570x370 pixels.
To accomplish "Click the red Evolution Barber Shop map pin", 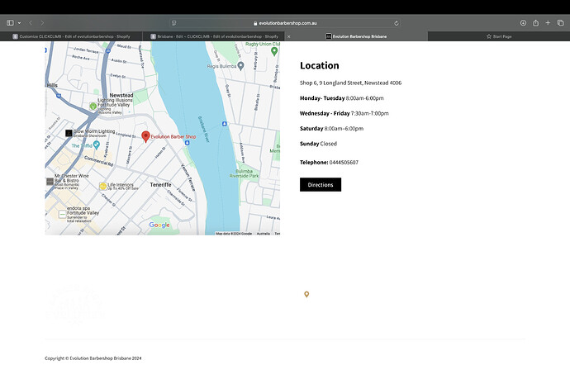I will coord(145,136).
